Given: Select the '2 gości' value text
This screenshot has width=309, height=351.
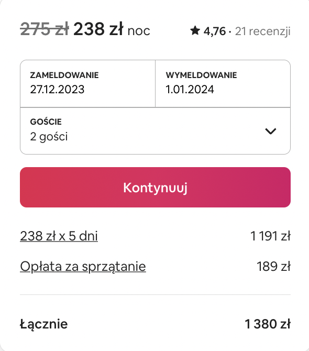Looking at the screenshot, I should pos(49,137).
